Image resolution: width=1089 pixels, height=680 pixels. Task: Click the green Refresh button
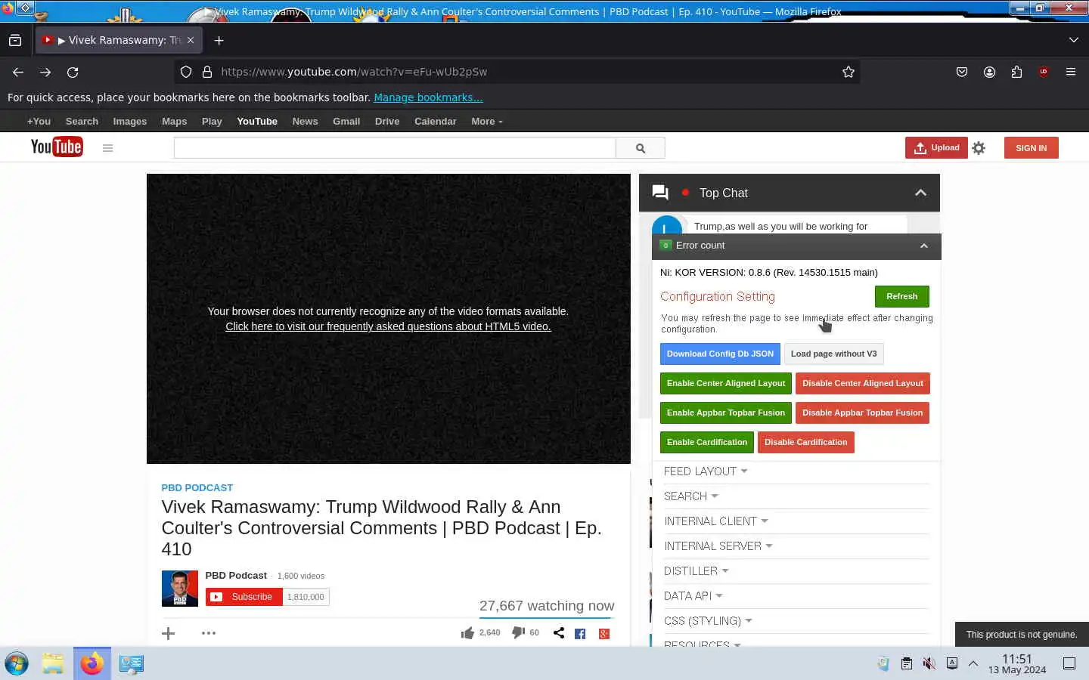click(901, 296)
